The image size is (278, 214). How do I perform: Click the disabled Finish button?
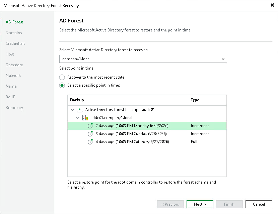click(229, 204)
